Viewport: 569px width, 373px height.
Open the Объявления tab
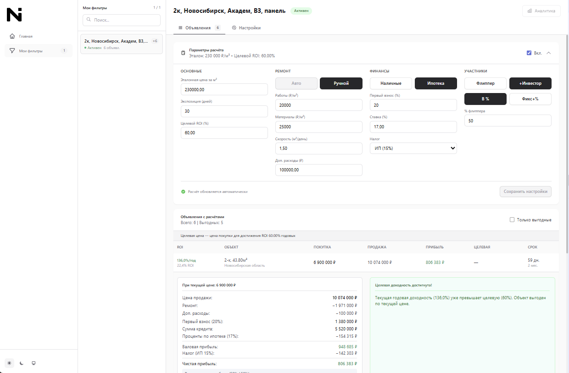[197, 27]
